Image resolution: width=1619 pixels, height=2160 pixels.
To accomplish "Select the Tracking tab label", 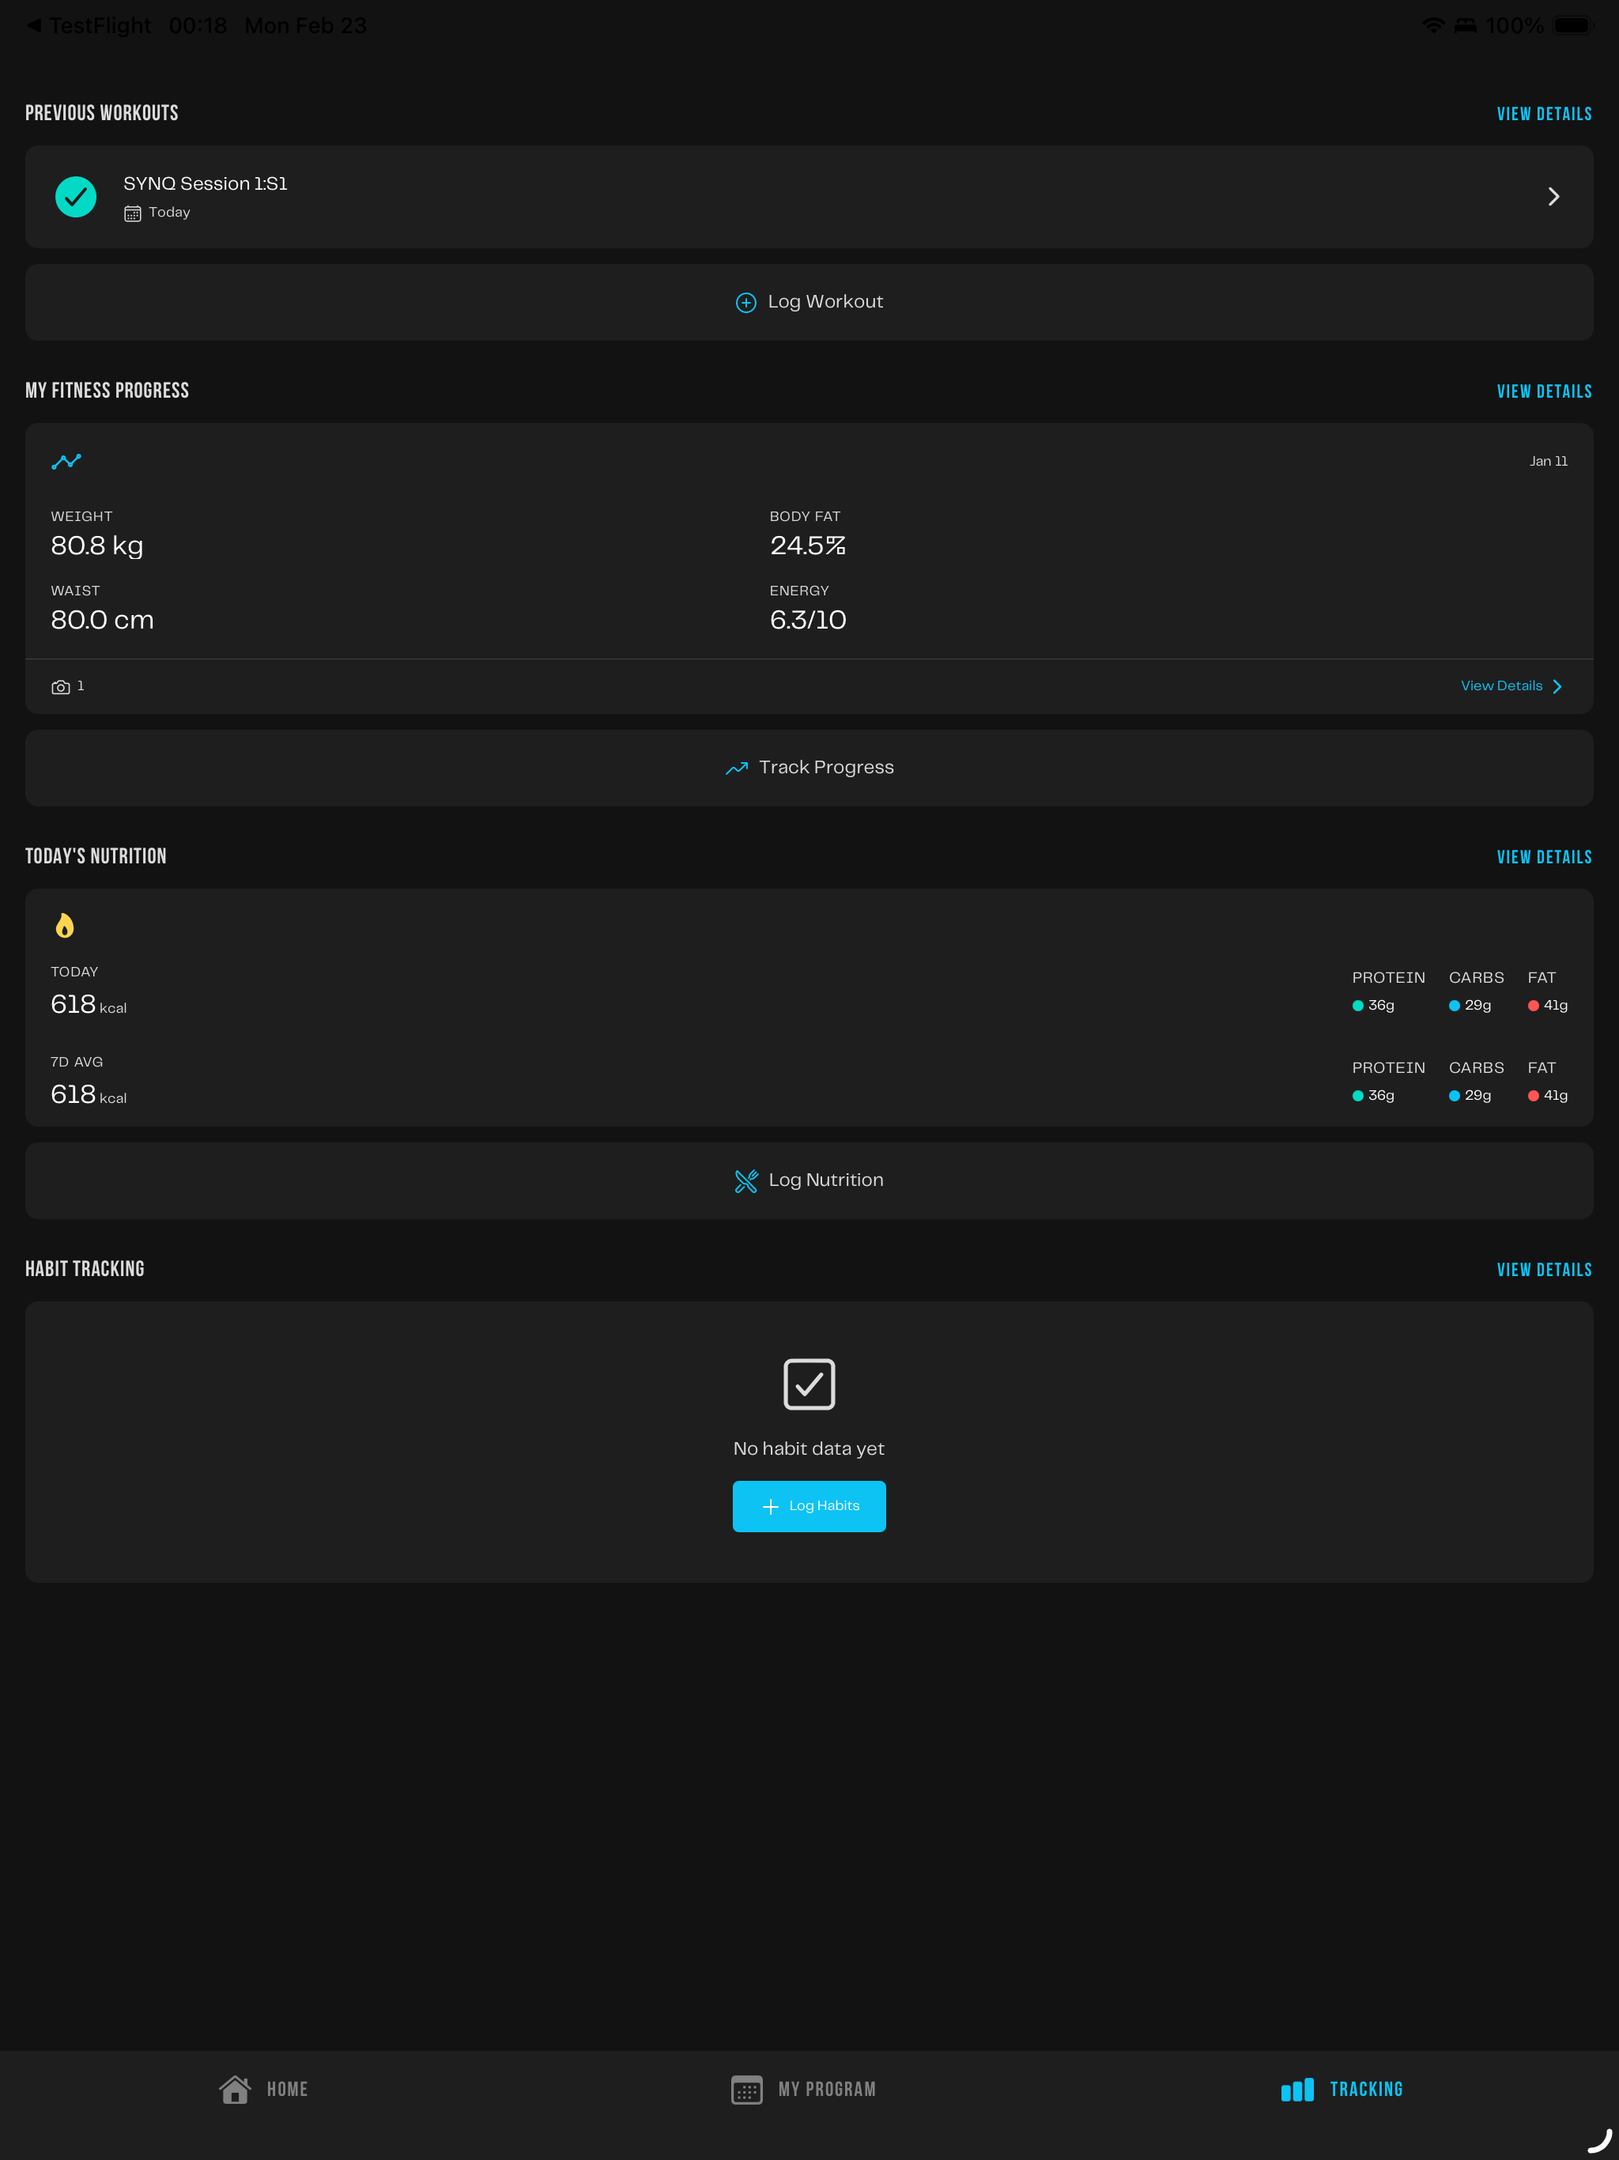I will (1366, 2090).
